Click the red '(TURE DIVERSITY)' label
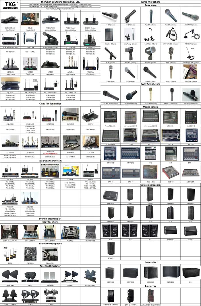This screenshot has height=306, width=201. point(50,154)
